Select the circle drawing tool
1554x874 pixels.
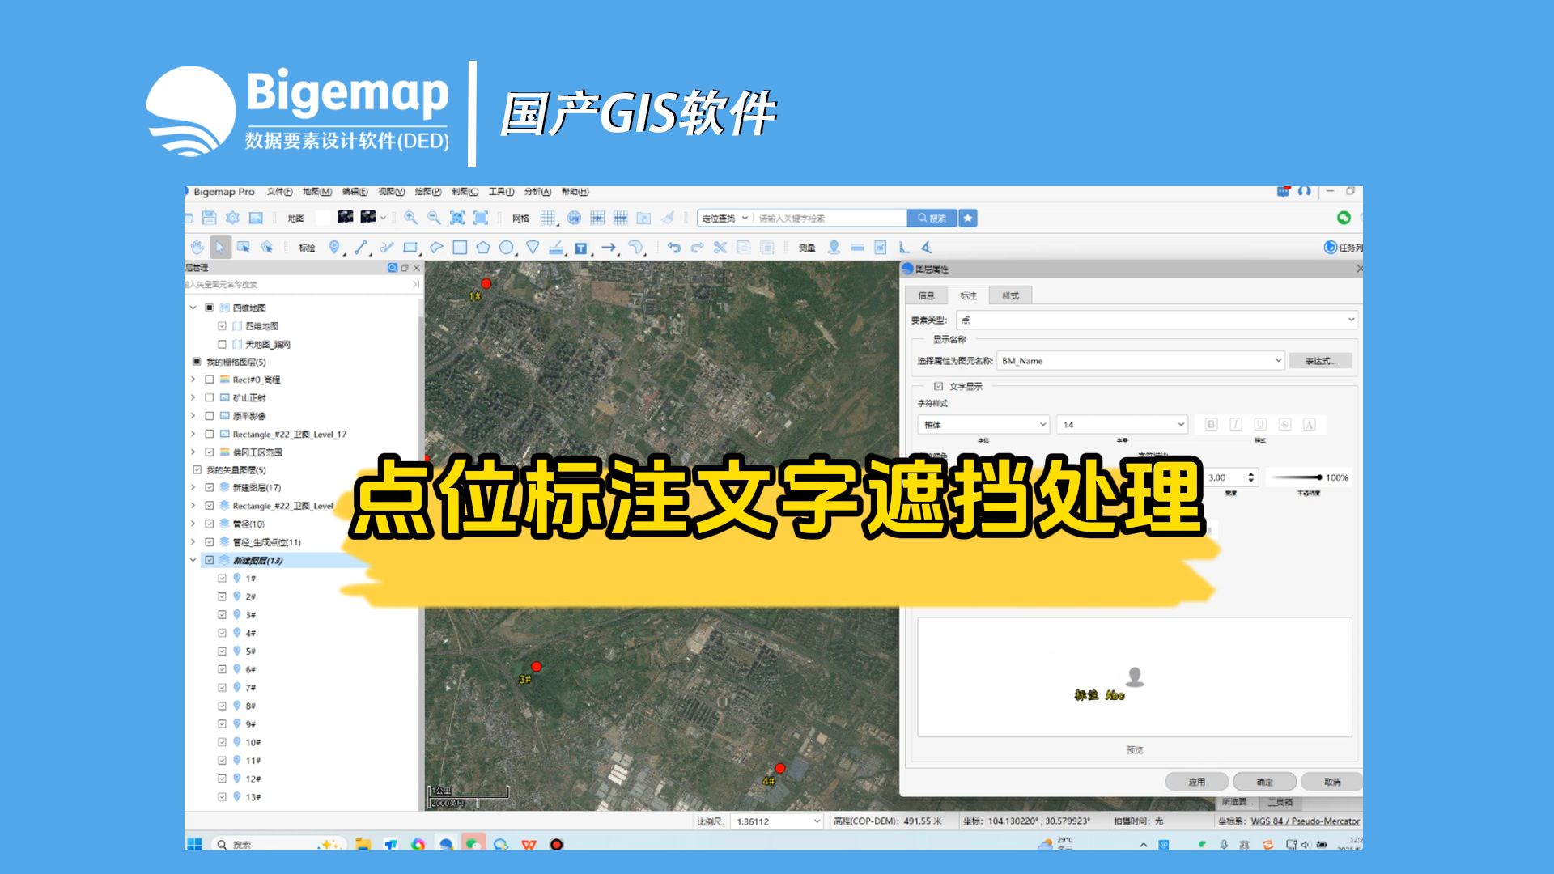(506, 248)
